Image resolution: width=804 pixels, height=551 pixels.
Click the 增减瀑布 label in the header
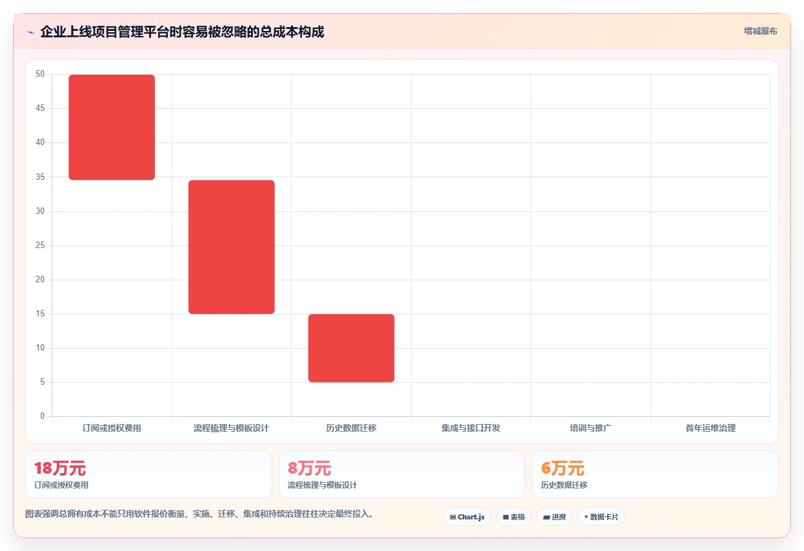[x=760, y=31]
